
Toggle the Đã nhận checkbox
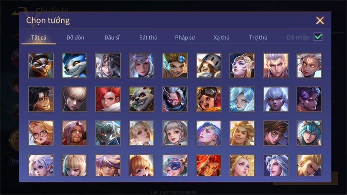tap(318, 37)
